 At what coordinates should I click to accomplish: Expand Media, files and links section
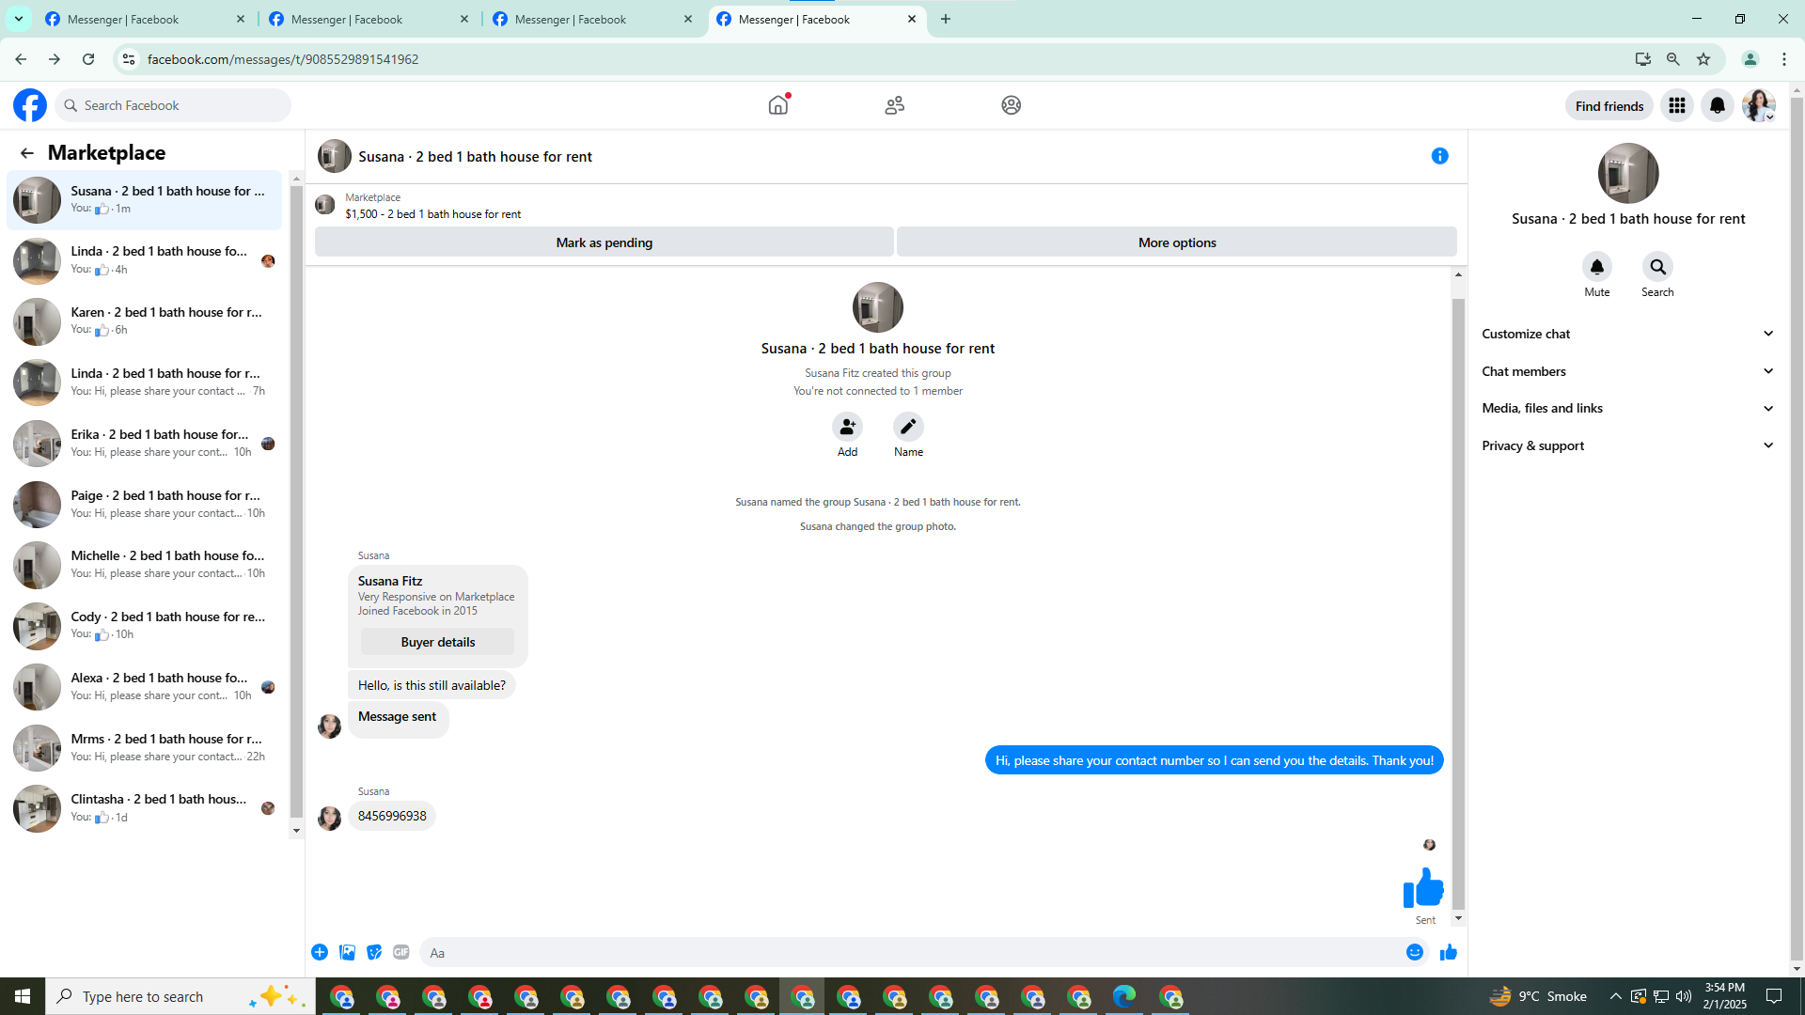pyautogui.click(x=1627, y=408)
